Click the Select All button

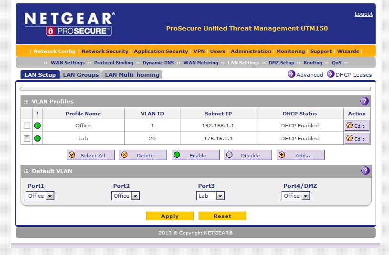click(x=91, y=155)
